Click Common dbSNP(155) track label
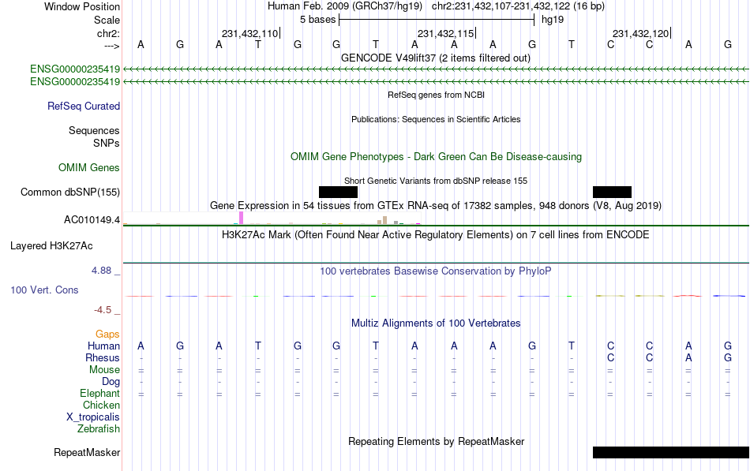 coord(69,193)
